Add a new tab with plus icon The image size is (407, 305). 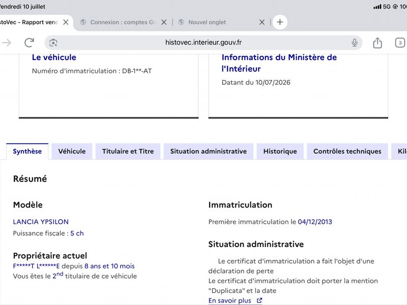(280, 22)
